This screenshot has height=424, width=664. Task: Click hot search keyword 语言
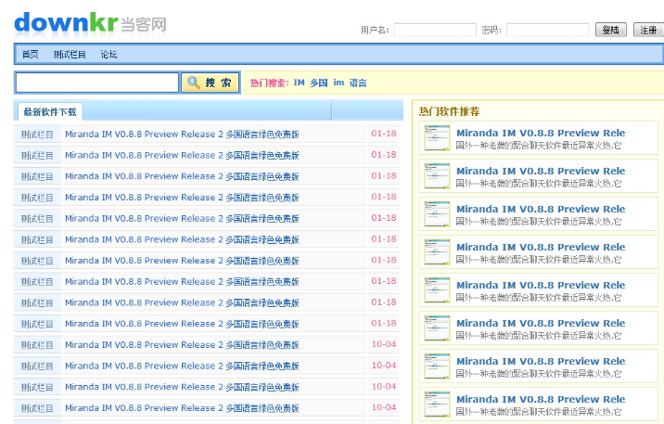click(x=358, y=83)
